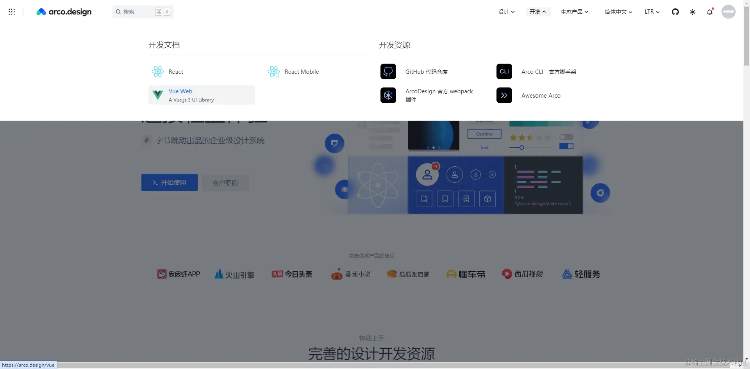The height and width of the screenshot is (369, 750).
Task: Open the Awesome Arco link
Action: coord(541,96)
